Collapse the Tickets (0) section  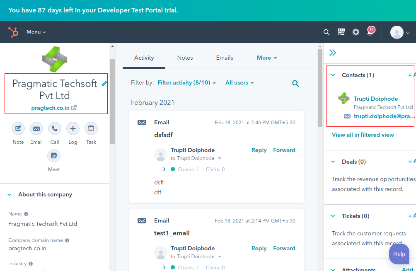coord(333,216)
